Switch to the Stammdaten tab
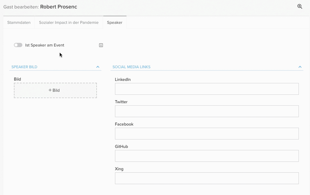The height and width of the screenshot is (195, 310). click(19, 23)
